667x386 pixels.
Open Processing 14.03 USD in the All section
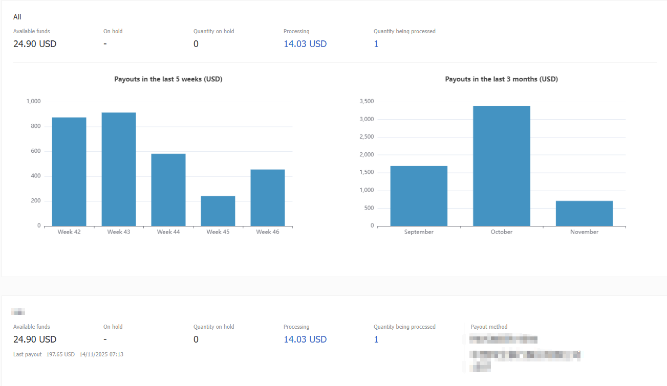coord(305,44)
